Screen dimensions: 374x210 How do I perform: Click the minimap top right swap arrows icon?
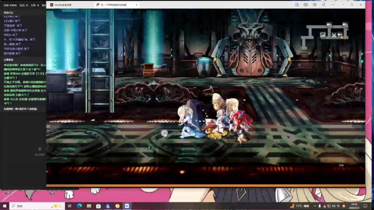[345, 25]
